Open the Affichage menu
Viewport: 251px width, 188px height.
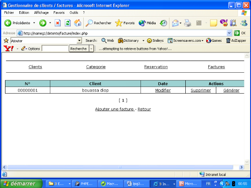click(41, 13)
